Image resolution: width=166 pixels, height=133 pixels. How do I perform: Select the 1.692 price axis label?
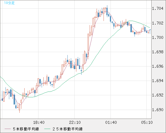click(x=158, y=95)
